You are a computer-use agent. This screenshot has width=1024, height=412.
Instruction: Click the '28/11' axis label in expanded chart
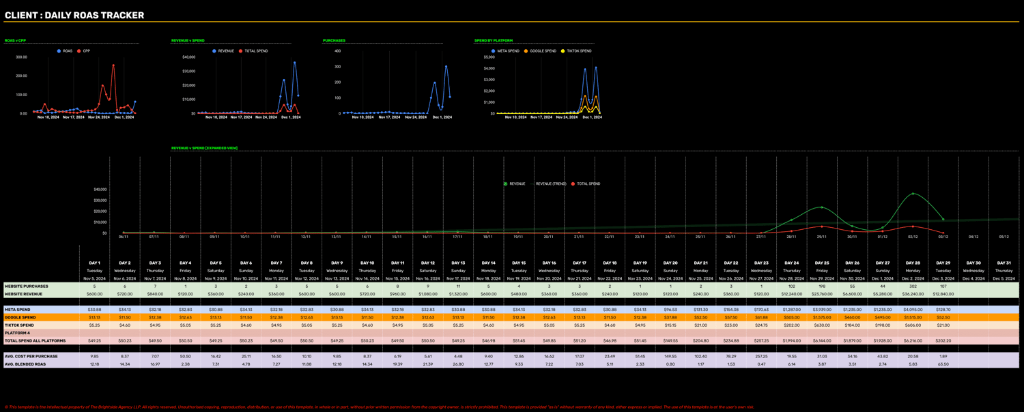point(791,237)
